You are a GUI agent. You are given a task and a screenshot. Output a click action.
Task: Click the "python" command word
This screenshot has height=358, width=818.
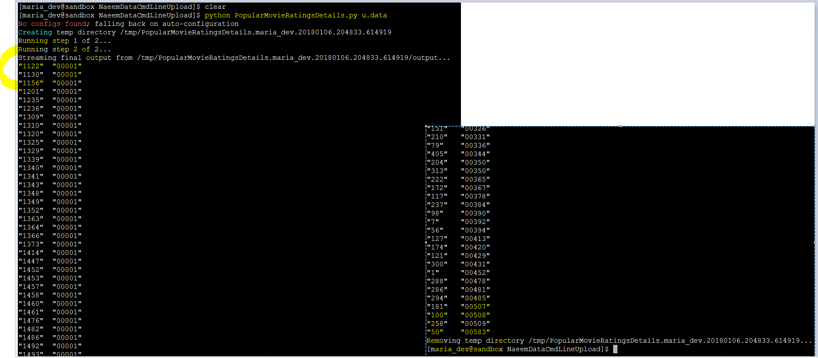[217, 15]
